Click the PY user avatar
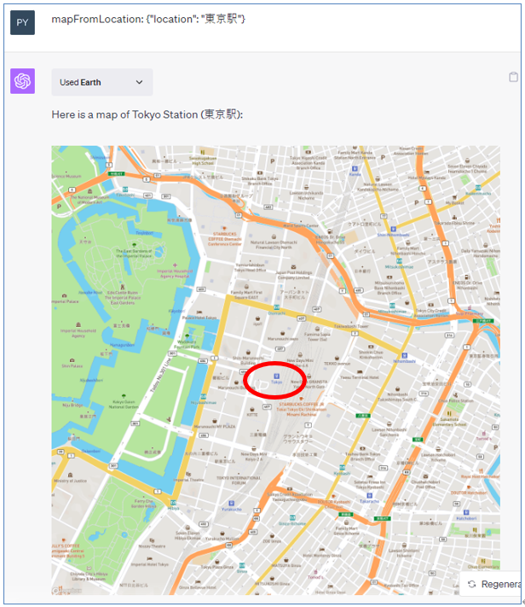Screen dimensions: 525x607 [22, 22]
